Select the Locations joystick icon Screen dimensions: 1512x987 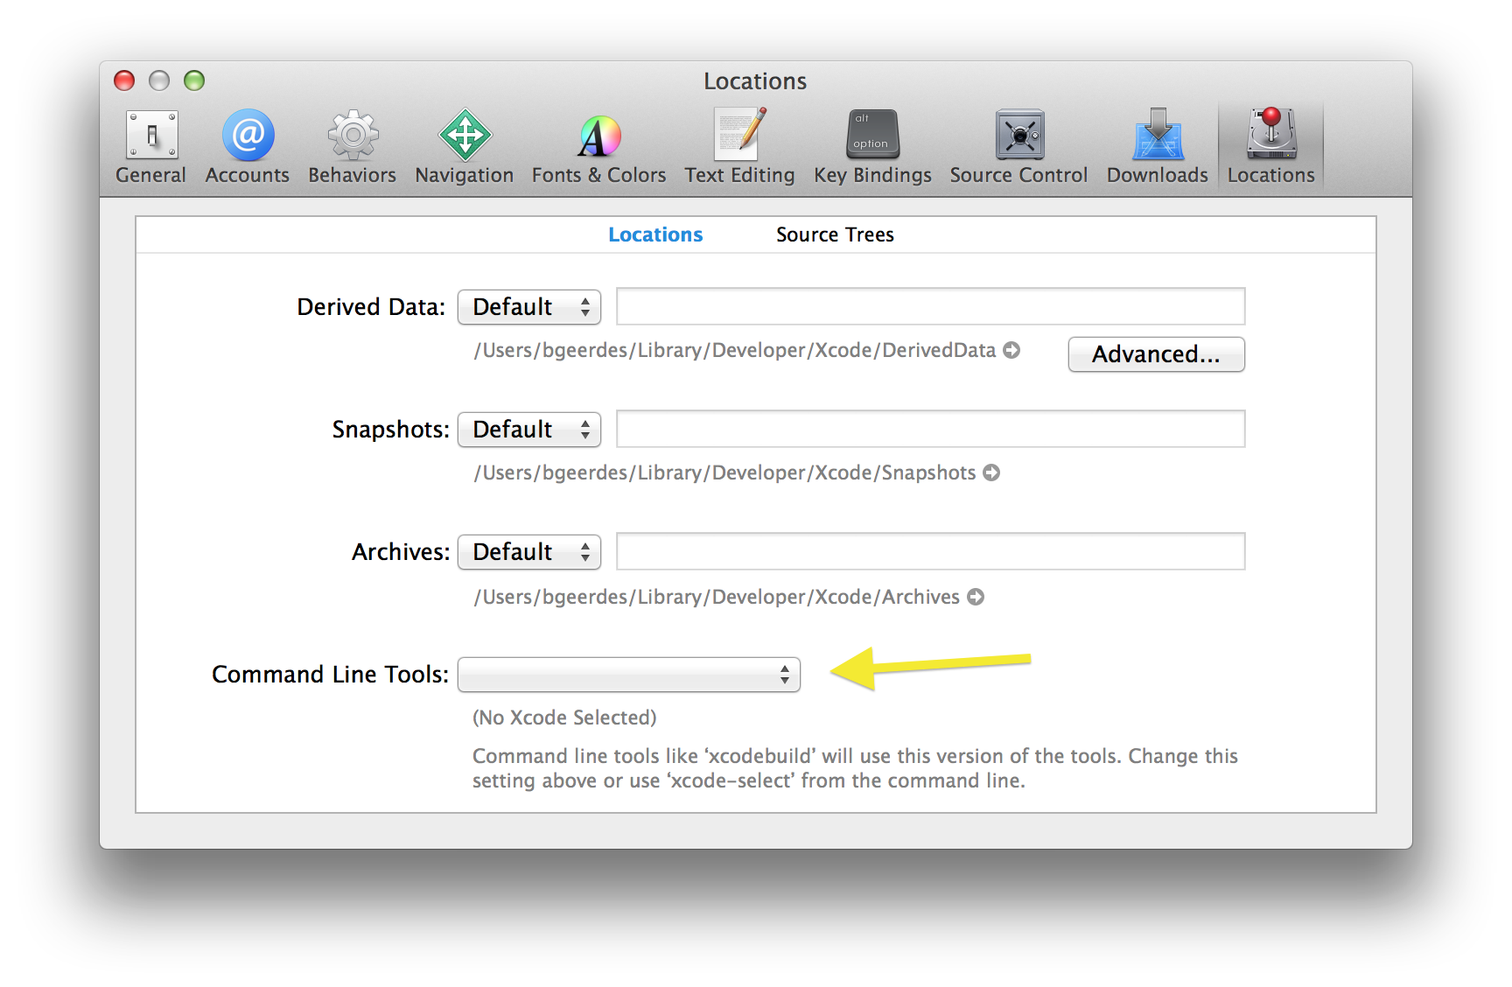1271,134
